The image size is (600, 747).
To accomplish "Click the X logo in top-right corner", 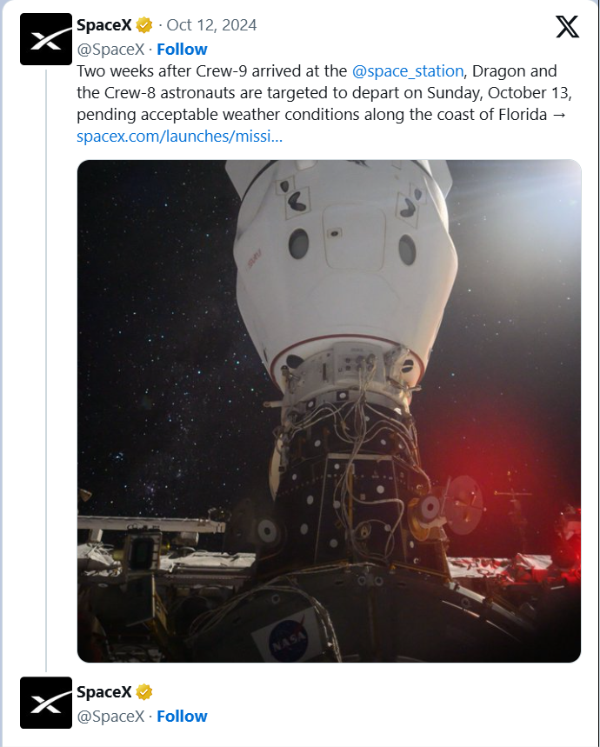I will [567, 28].
